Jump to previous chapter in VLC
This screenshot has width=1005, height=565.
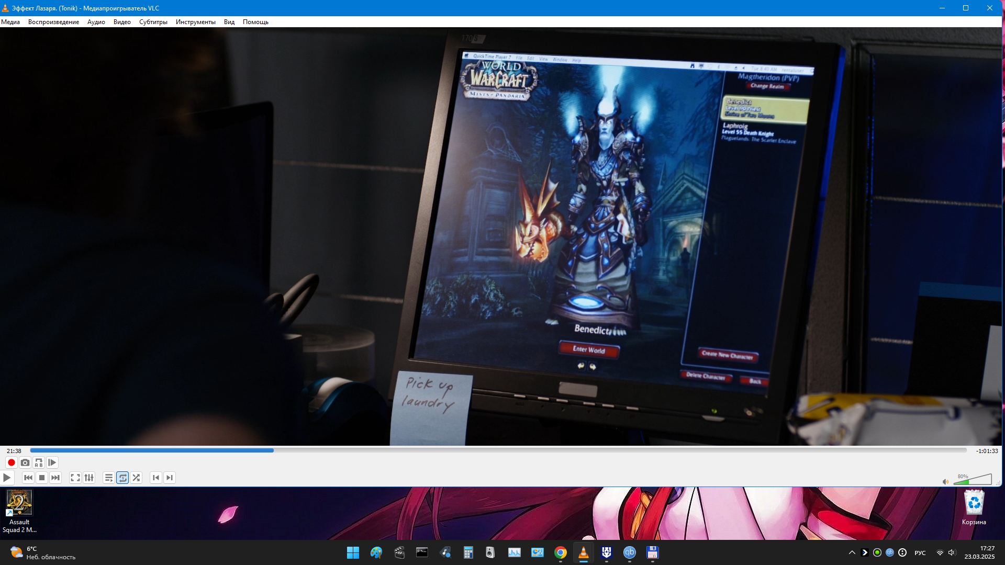156,478
